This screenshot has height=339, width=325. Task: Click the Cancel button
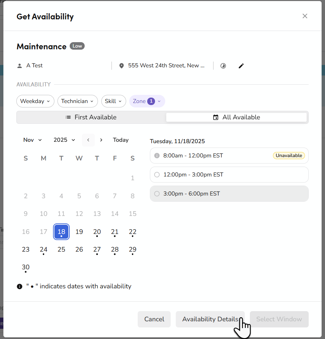[154, 319]
